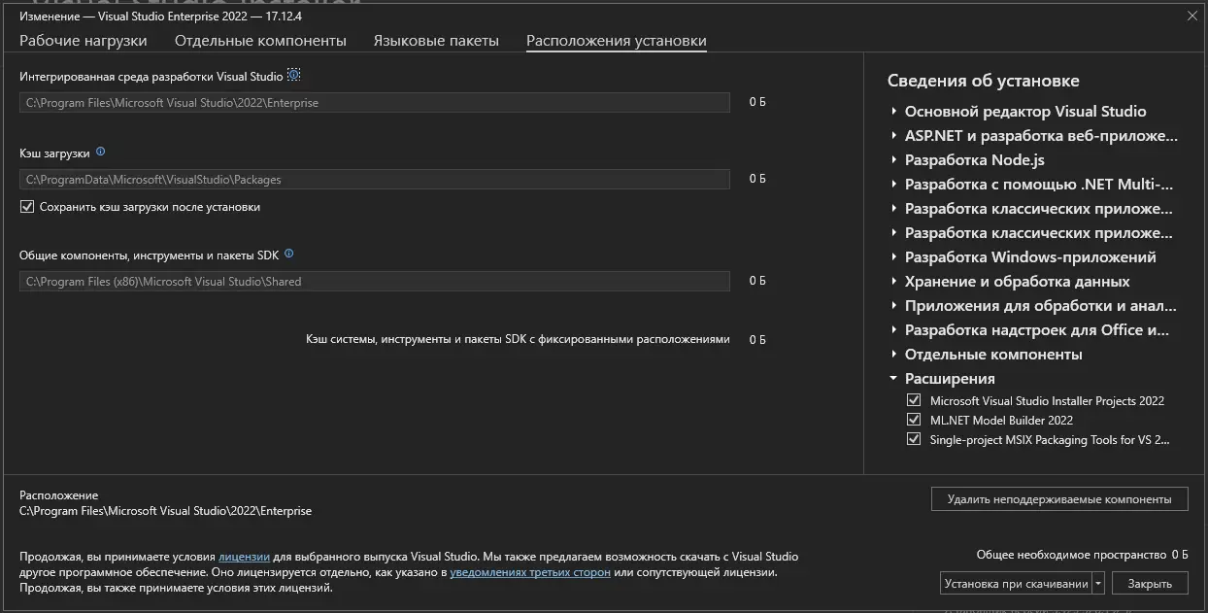Viewport: 1208px width, 613px height.
Task: Toggle Сохранить кэш загрузки после установки checkbox
Action: tap(27, 207)
